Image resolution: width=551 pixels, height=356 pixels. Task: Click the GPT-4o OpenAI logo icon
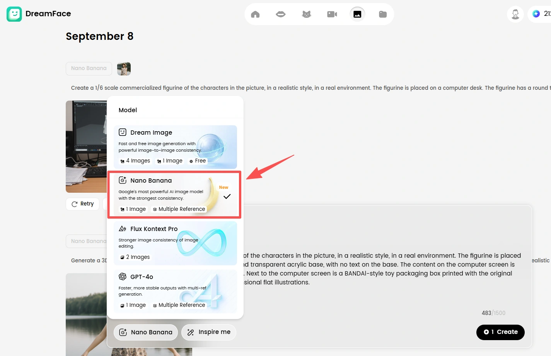(123, 276)
